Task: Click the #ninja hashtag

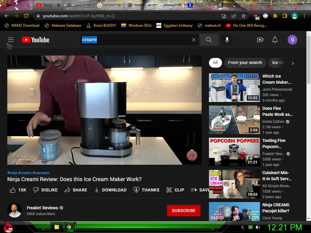Action: coord(12,173)
